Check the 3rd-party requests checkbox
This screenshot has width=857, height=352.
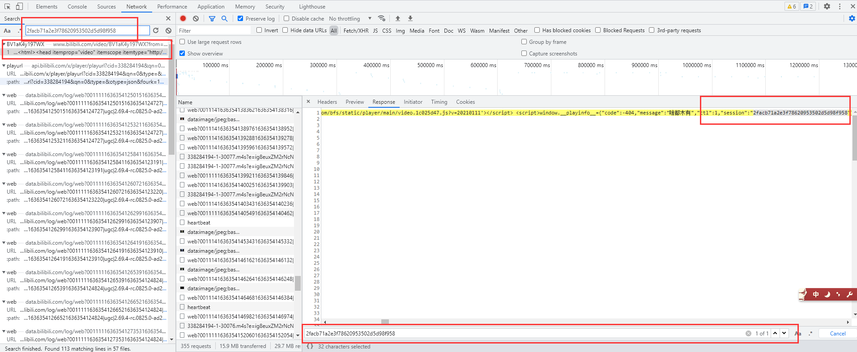[652, 30]
